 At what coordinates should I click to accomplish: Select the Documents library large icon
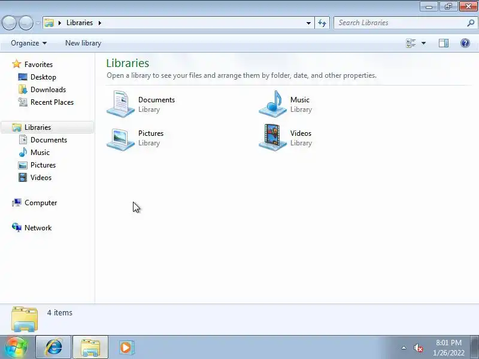tap(121, 104)
